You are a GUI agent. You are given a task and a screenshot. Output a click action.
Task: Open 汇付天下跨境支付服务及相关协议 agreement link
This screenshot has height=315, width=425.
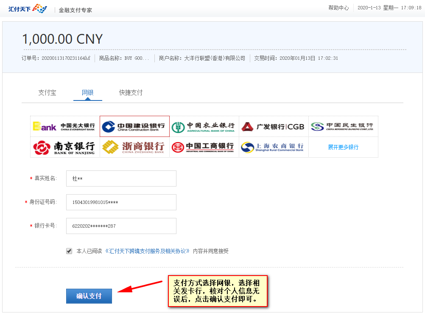click(148, 251)
